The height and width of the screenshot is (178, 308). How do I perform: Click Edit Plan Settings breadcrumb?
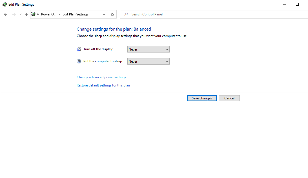[75, 14]
